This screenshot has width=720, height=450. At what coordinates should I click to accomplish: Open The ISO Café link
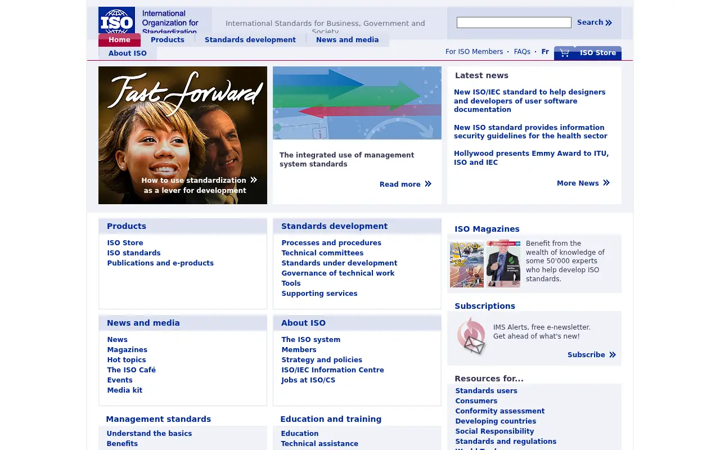click(x=132, y=370)
